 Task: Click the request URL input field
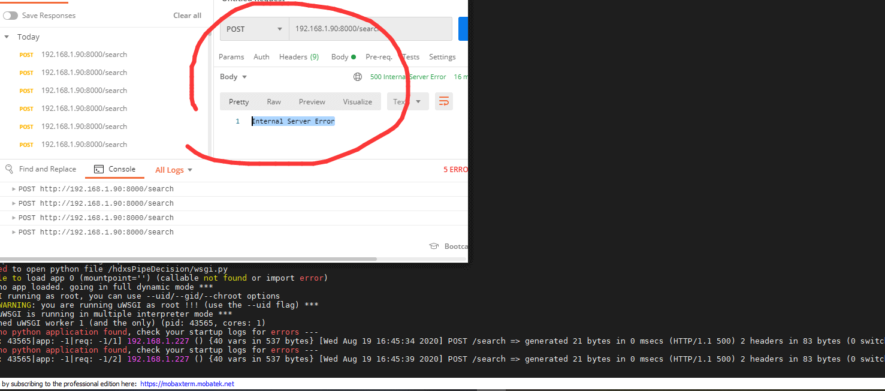370,29
